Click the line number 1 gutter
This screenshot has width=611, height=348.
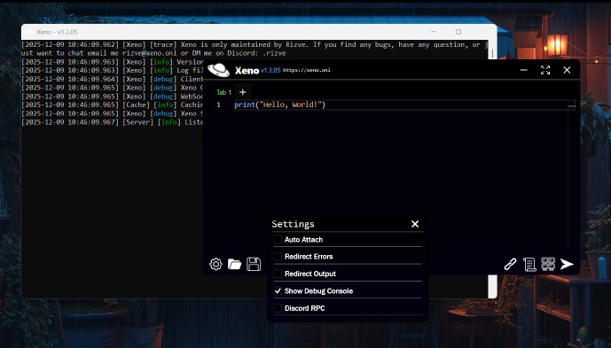point(219,104)
